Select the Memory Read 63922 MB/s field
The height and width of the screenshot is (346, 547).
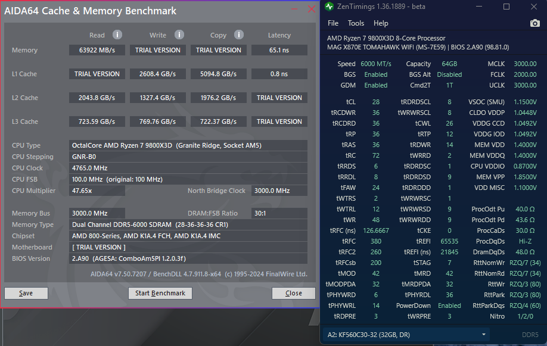97,50
